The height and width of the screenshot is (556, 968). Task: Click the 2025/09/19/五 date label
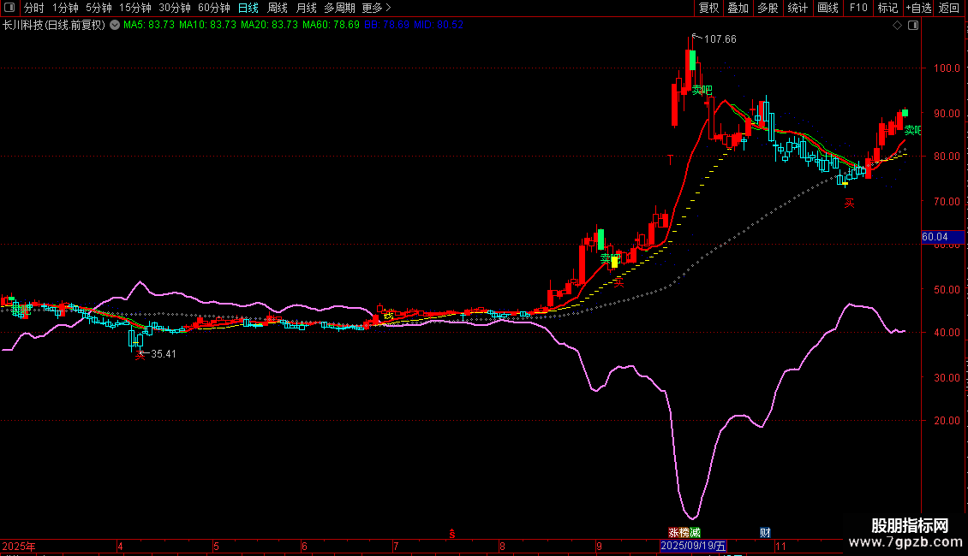[x=693, y=546]
